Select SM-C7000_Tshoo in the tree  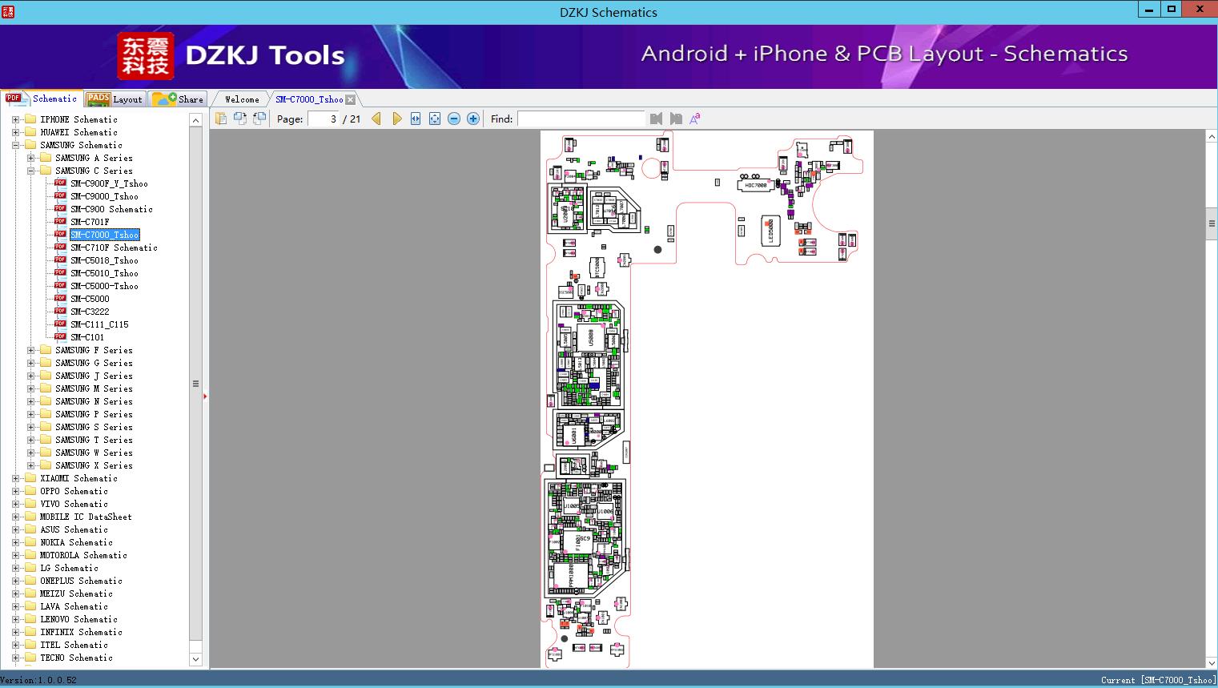click(104, 235)
